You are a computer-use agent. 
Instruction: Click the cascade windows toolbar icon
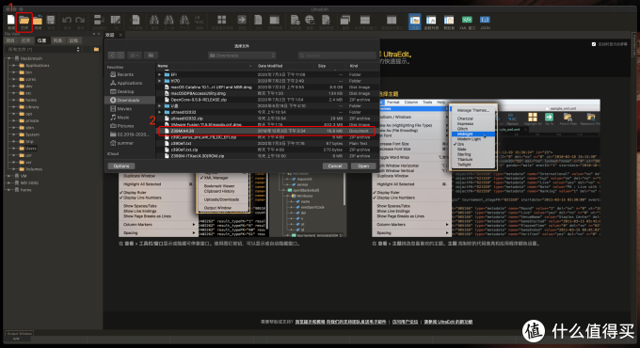pyautogui.click(x=345, y=20)
